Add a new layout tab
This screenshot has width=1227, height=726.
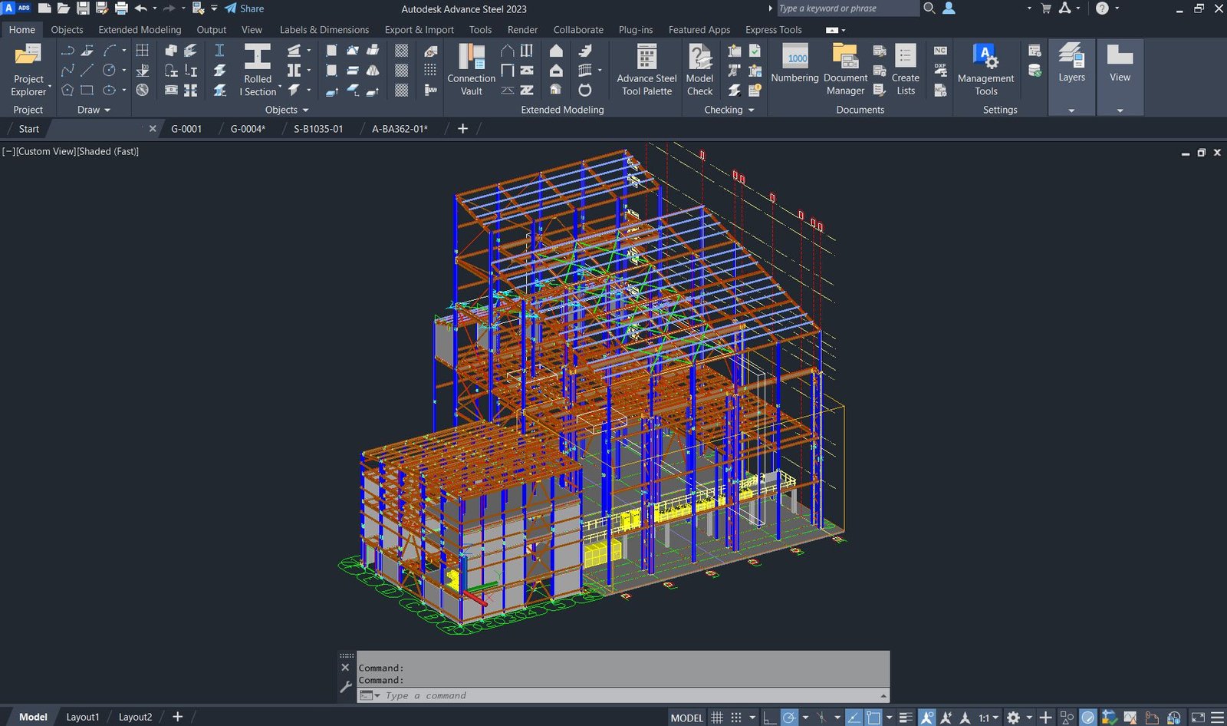point(177,717)
